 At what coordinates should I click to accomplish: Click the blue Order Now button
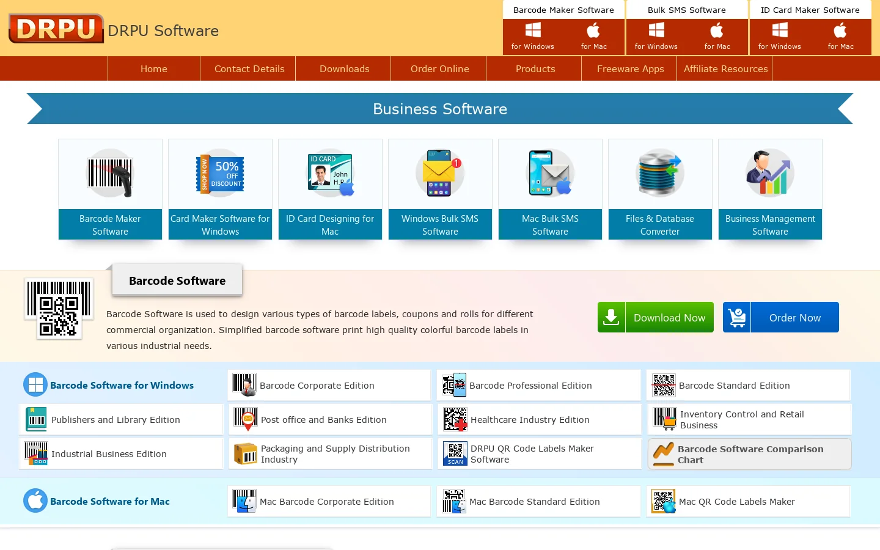(x=781, y=317)
